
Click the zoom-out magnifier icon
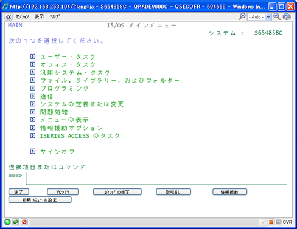pos(277,16)
